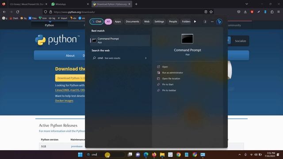The image size is (283, 159).
Task: Switch to Bing Chat filter
Action: [x=96, y=22]
